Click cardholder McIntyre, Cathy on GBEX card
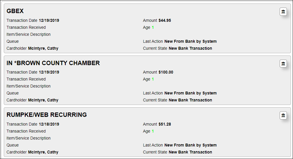The image size is (293, 159). pos(43,48)
